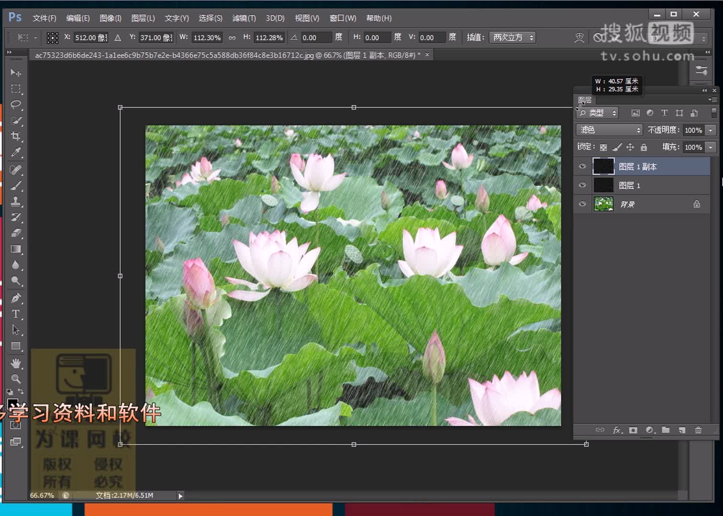Click the reference point location grid
This screenshot has width=723, height=516.
point(53,37)
